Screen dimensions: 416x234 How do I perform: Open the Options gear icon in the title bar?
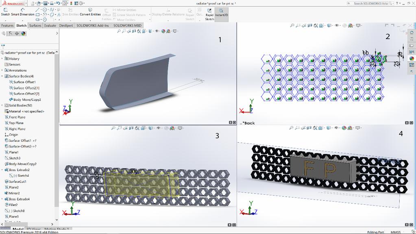point(81,3)
